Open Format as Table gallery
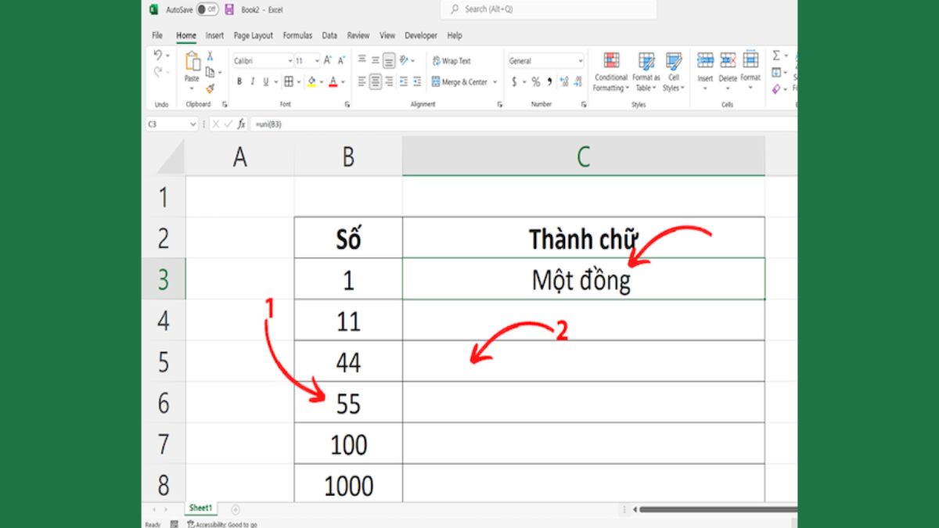Screen dimensions: 939x528 (x=646, y=72)
